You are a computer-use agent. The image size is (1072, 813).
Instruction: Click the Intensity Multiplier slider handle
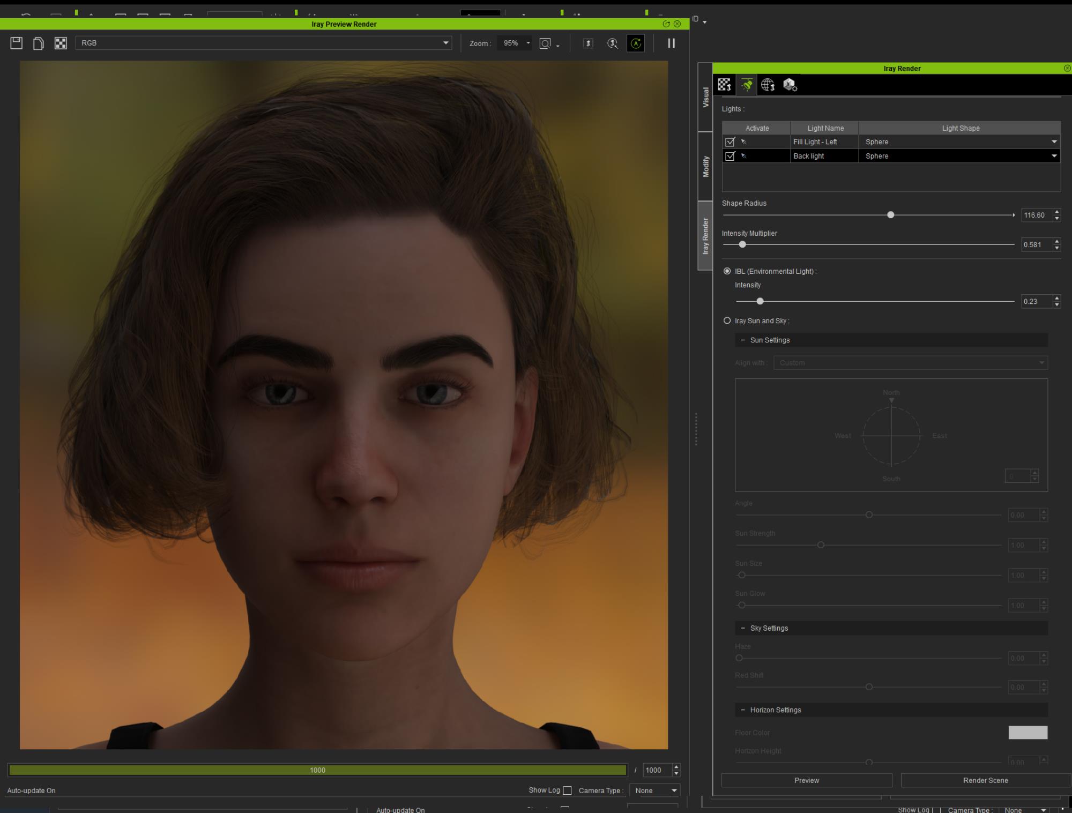(742, 244)
